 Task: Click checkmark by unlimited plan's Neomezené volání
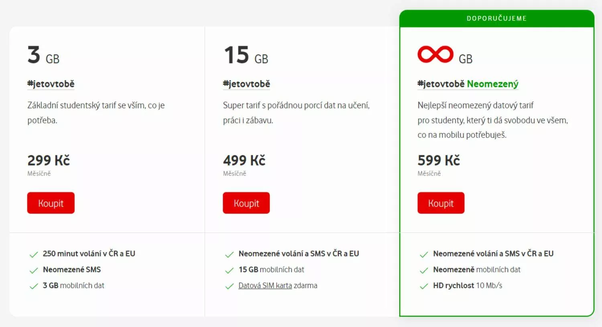pyautogui.click(x=424, y=254)
